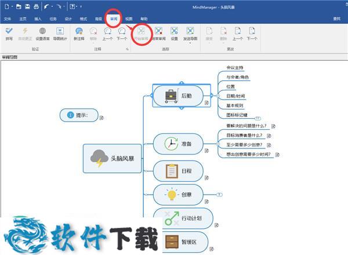Switch to the 高级 ribbon tab
This screenshot has height=255, width=348.
[99, 19]
